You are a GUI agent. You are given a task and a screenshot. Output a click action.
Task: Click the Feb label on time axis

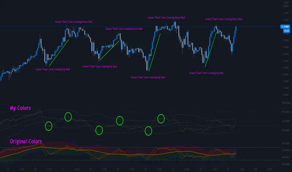pos(256,169)
